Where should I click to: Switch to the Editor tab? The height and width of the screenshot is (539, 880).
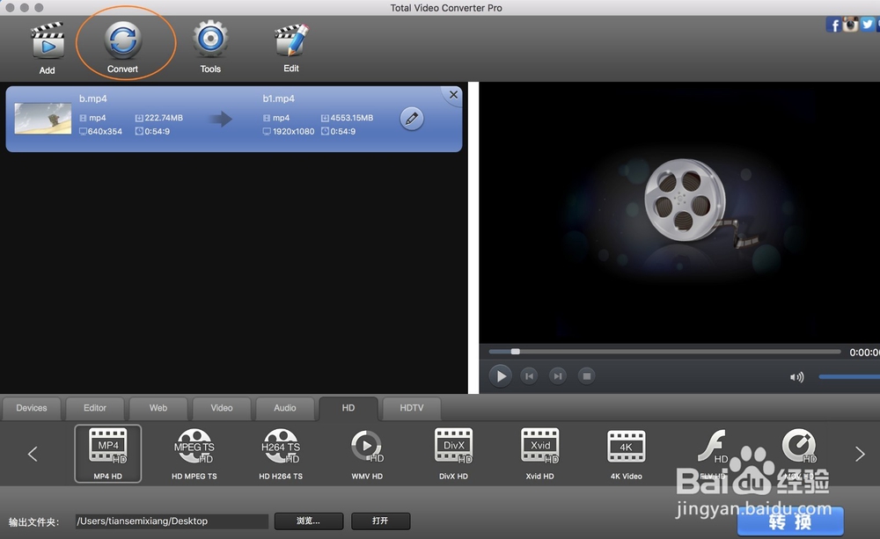click(95, 408)
